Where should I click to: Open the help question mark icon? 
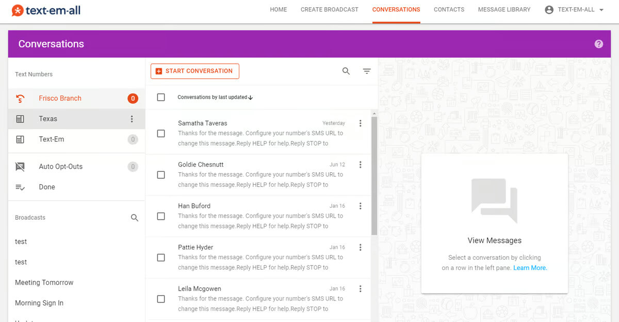click(598, 44)
